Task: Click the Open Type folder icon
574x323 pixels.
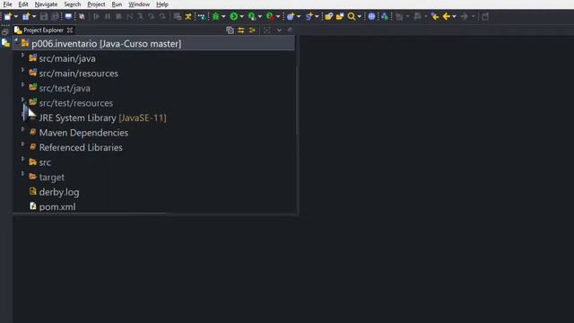Action: point(328,16)
